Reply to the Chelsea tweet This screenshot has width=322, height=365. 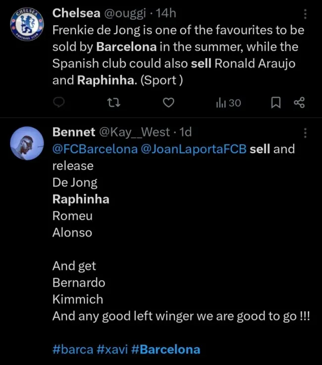tap(59, 103)
